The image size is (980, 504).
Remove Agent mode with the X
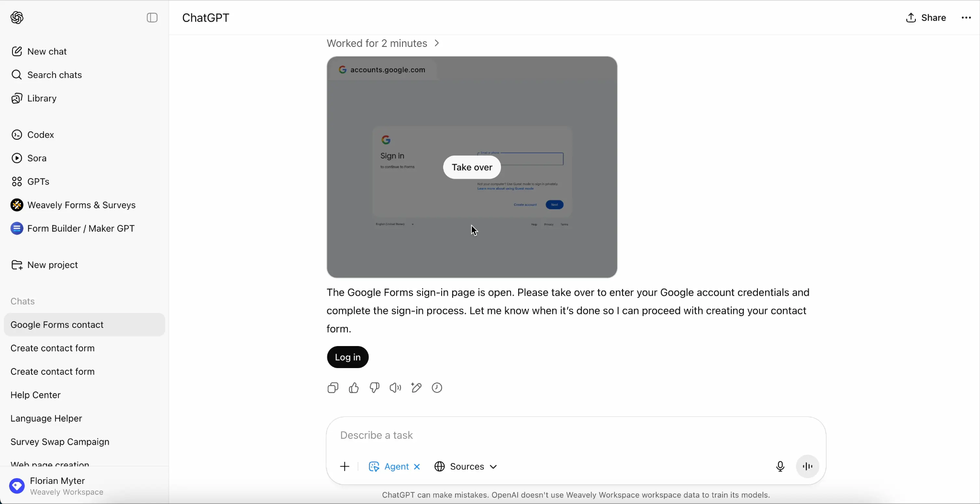coord(417,467)
